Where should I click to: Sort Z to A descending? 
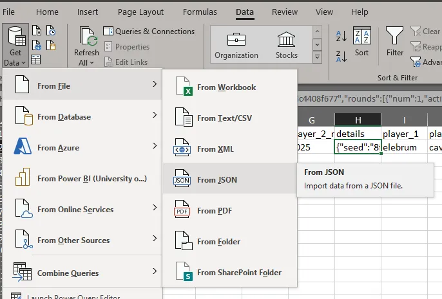pos(341,56)
